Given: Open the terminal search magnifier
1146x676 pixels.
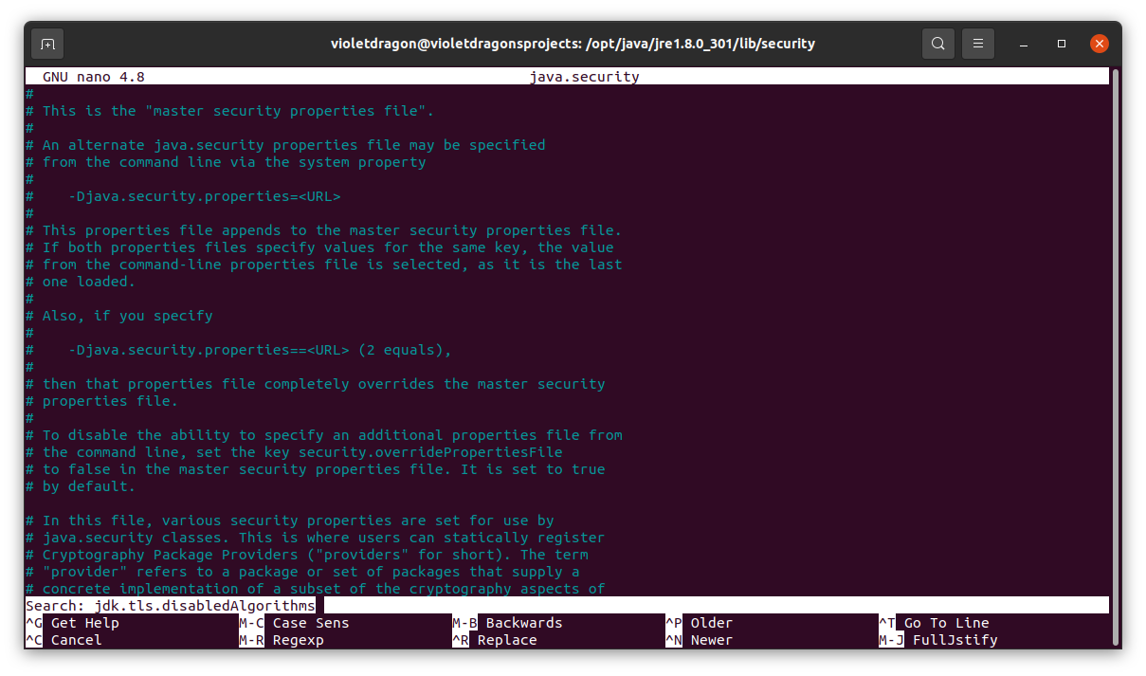Looking at the screenshot, I should (937, 43).
